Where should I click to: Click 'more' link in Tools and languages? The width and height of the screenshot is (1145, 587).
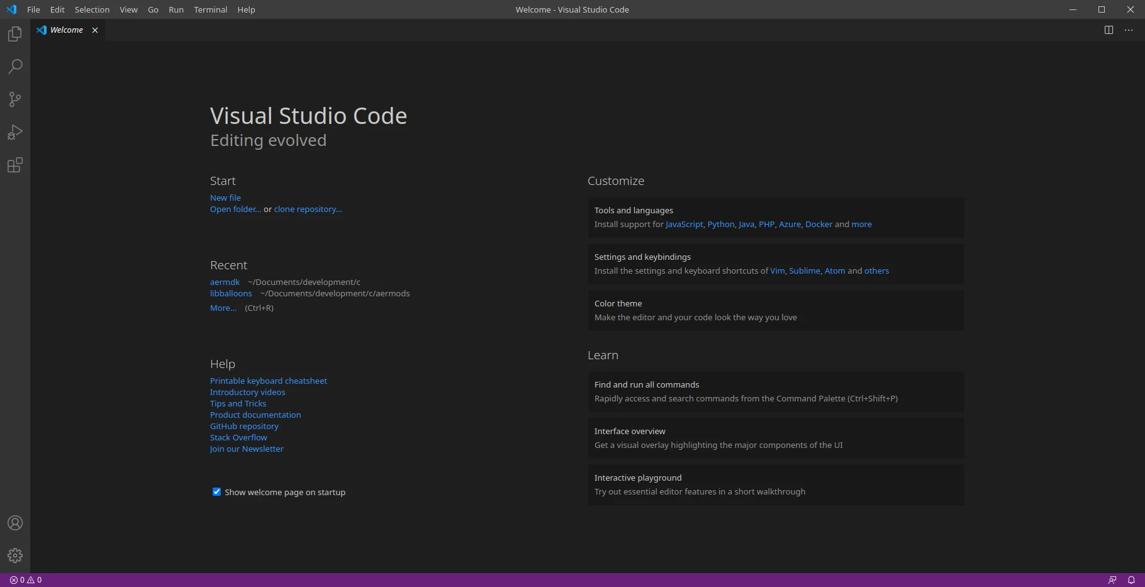coord(861,224)
